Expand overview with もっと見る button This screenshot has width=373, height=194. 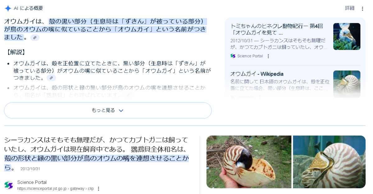[x=108, y=111]
